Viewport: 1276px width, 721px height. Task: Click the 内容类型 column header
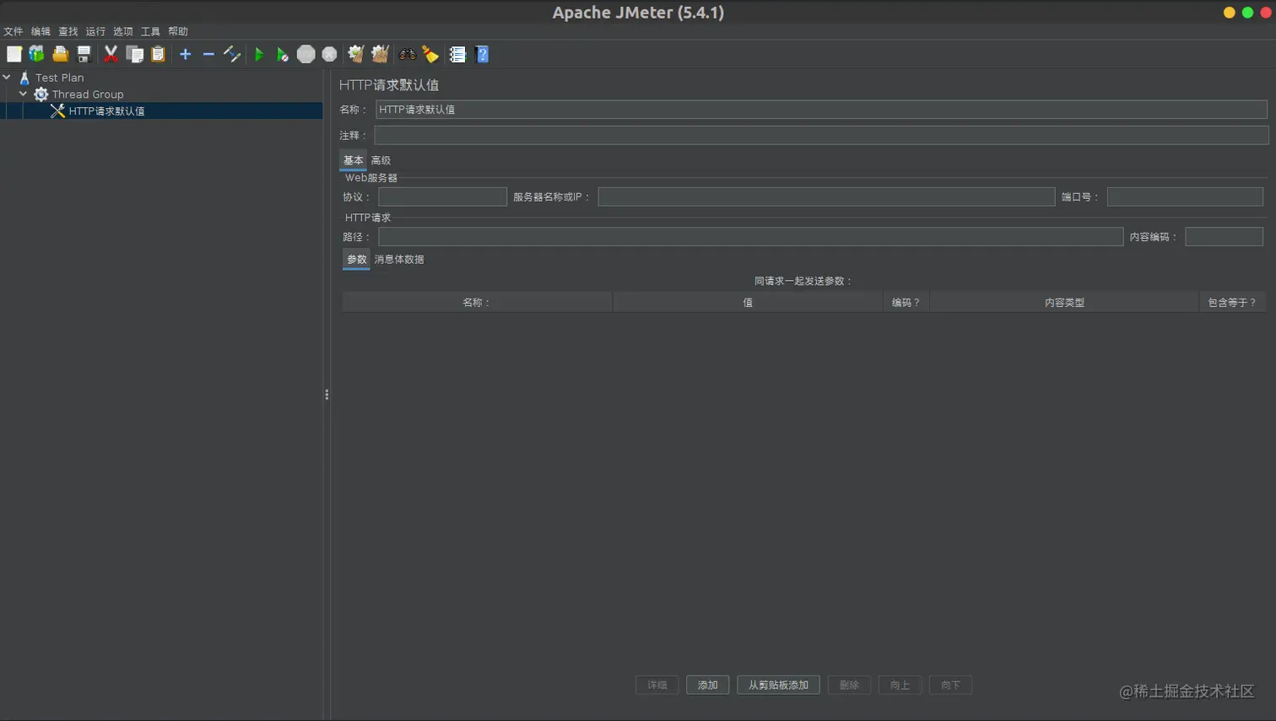tap(1064, 302)
